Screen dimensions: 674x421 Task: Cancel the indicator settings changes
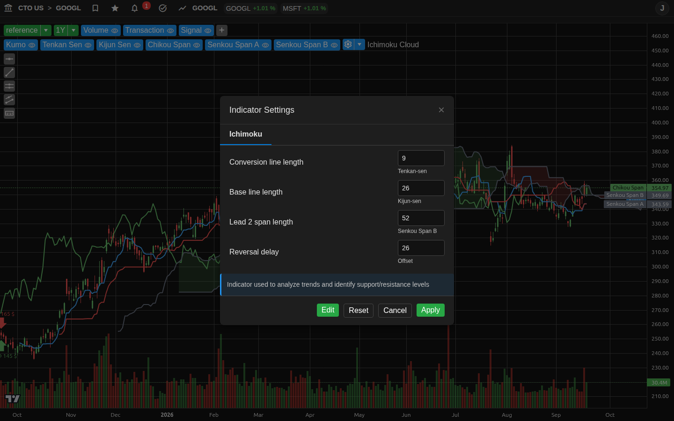pyautogui.click(x=395, y=311)
